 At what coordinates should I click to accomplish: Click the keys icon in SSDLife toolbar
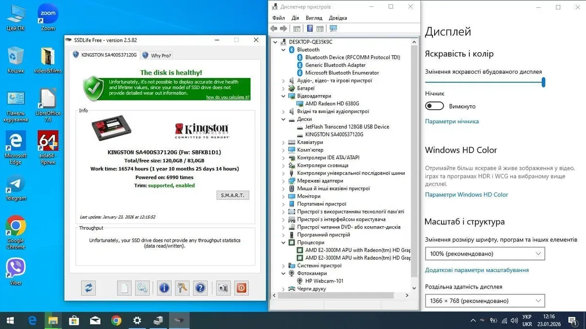coord(183,288)
